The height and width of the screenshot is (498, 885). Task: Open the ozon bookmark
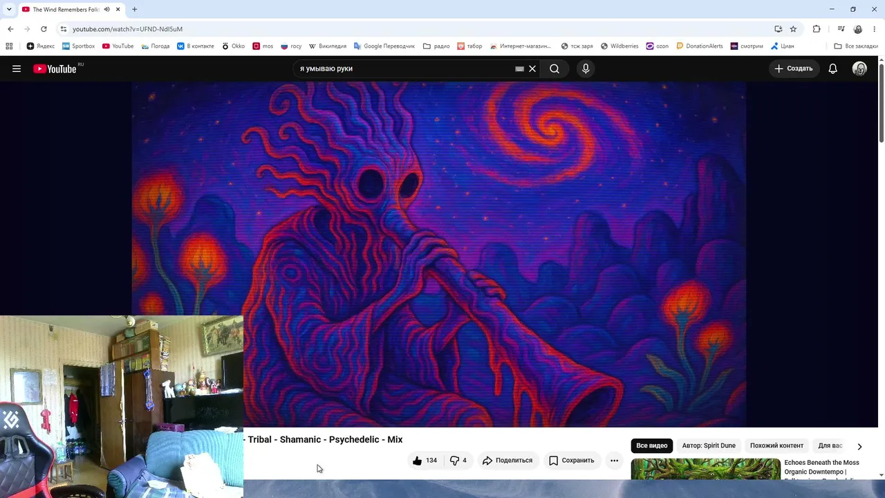[658, 46]
